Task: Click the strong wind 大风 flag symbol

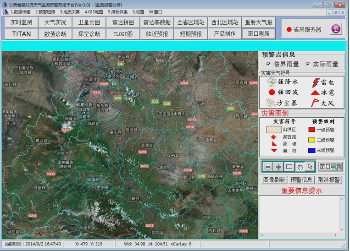Action: (x=315, y=103)
